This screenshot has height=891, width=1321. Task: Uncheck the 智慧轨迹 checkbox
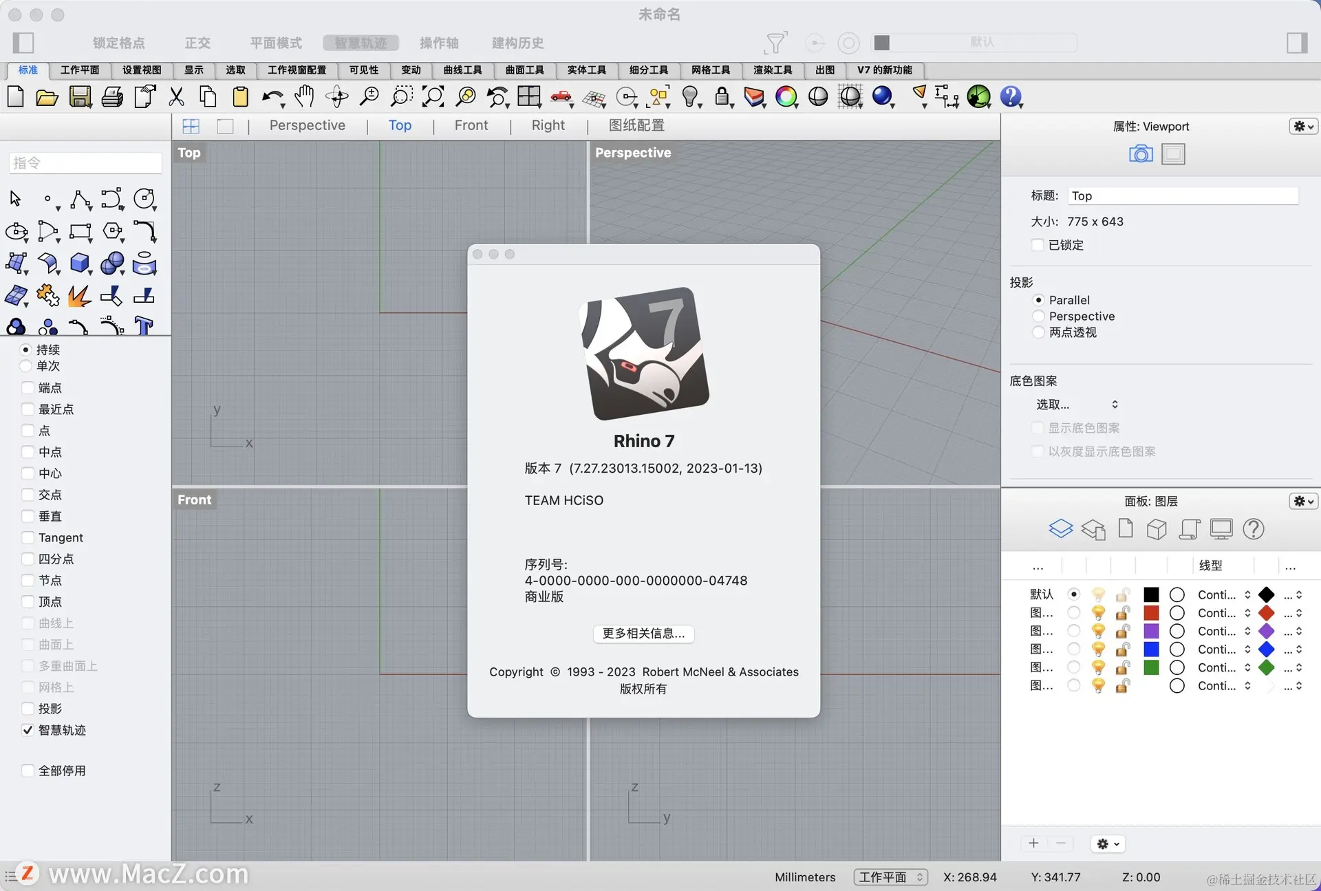click(28, 730)
